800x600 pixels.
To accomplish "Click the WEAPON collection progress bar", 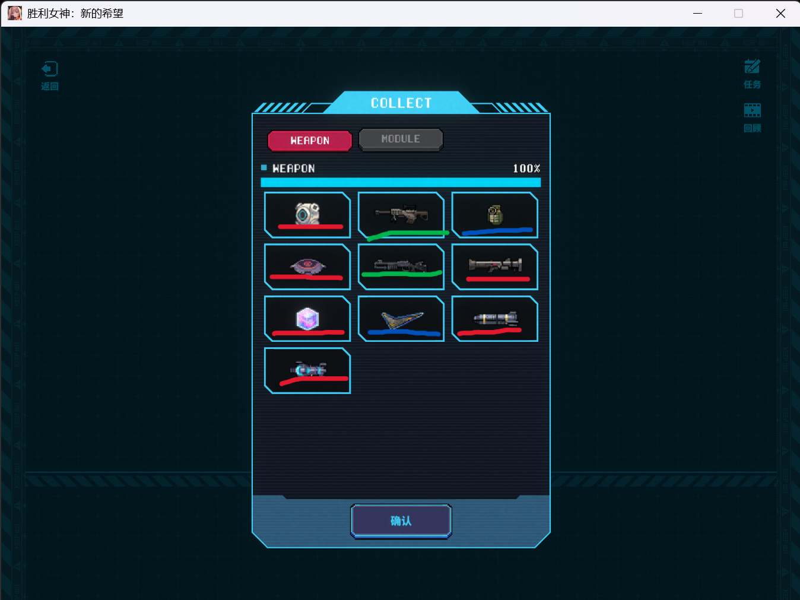I will coord(401,182).
